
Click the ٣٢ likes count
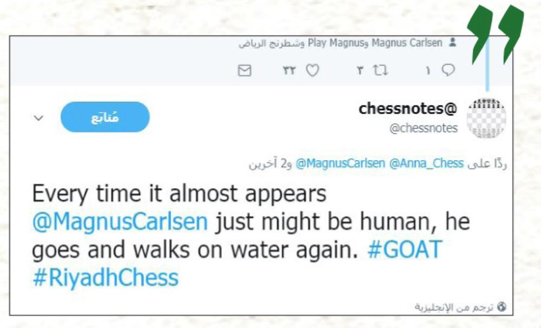click(x=291, y=70)
